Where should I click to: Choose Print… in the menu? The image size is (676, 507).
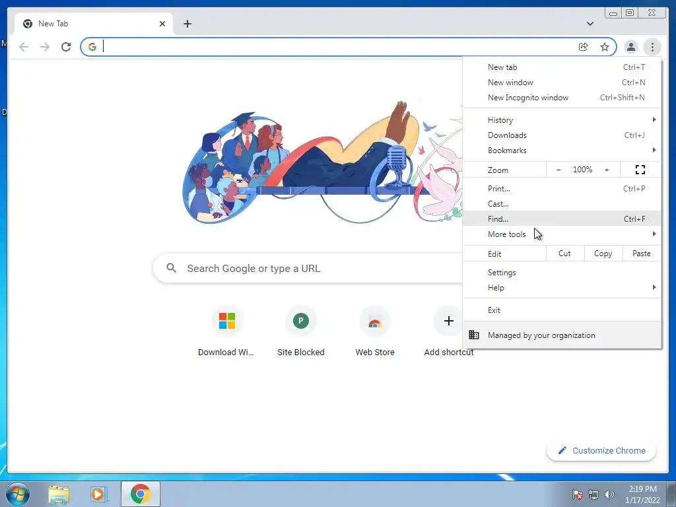point(562,188)
